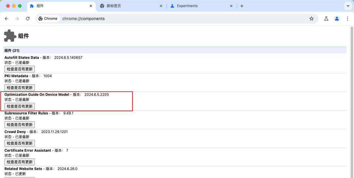Click the 组件 page heading
354x178 pixels.
pos(24,36)
